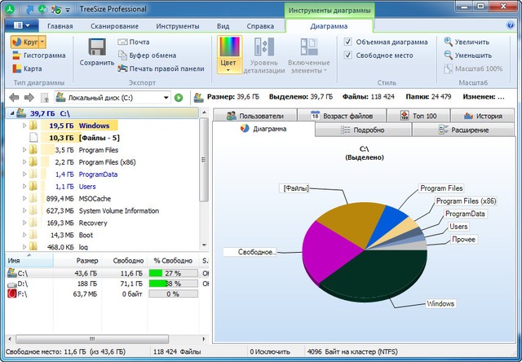Screen dimensions: 522x362
Task: Expand the Program Files folder node
Action: coord(24,150)
